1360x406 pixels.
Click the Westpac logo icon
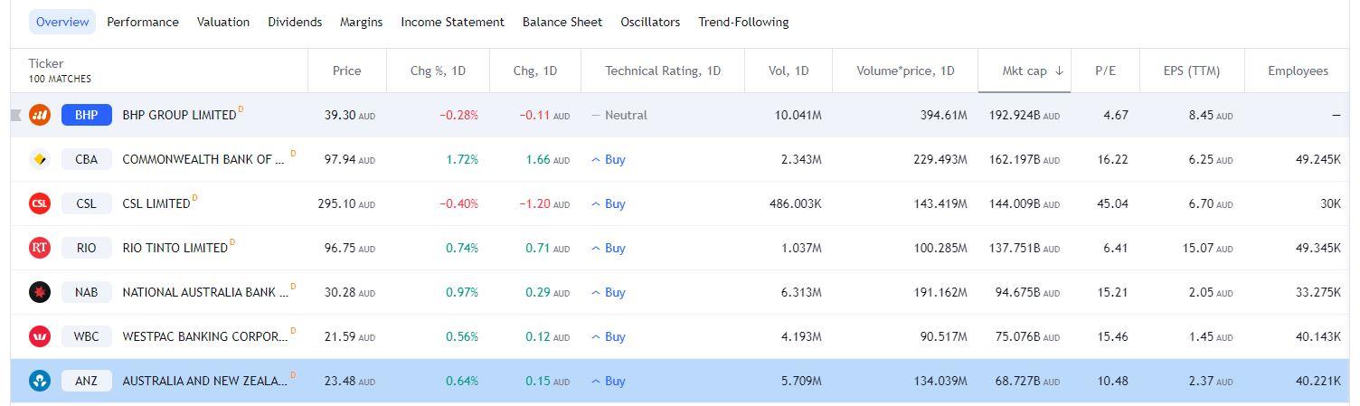(x=40, y=336)
